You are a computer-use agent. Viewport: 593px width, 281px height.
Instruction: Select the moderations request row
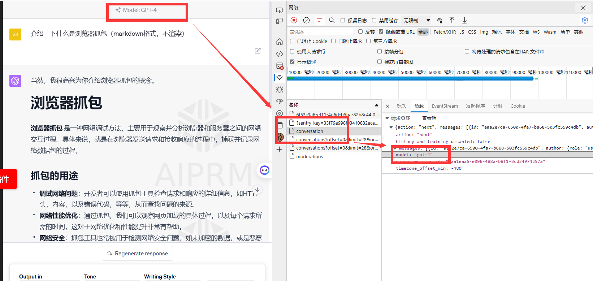coord(334,156)
